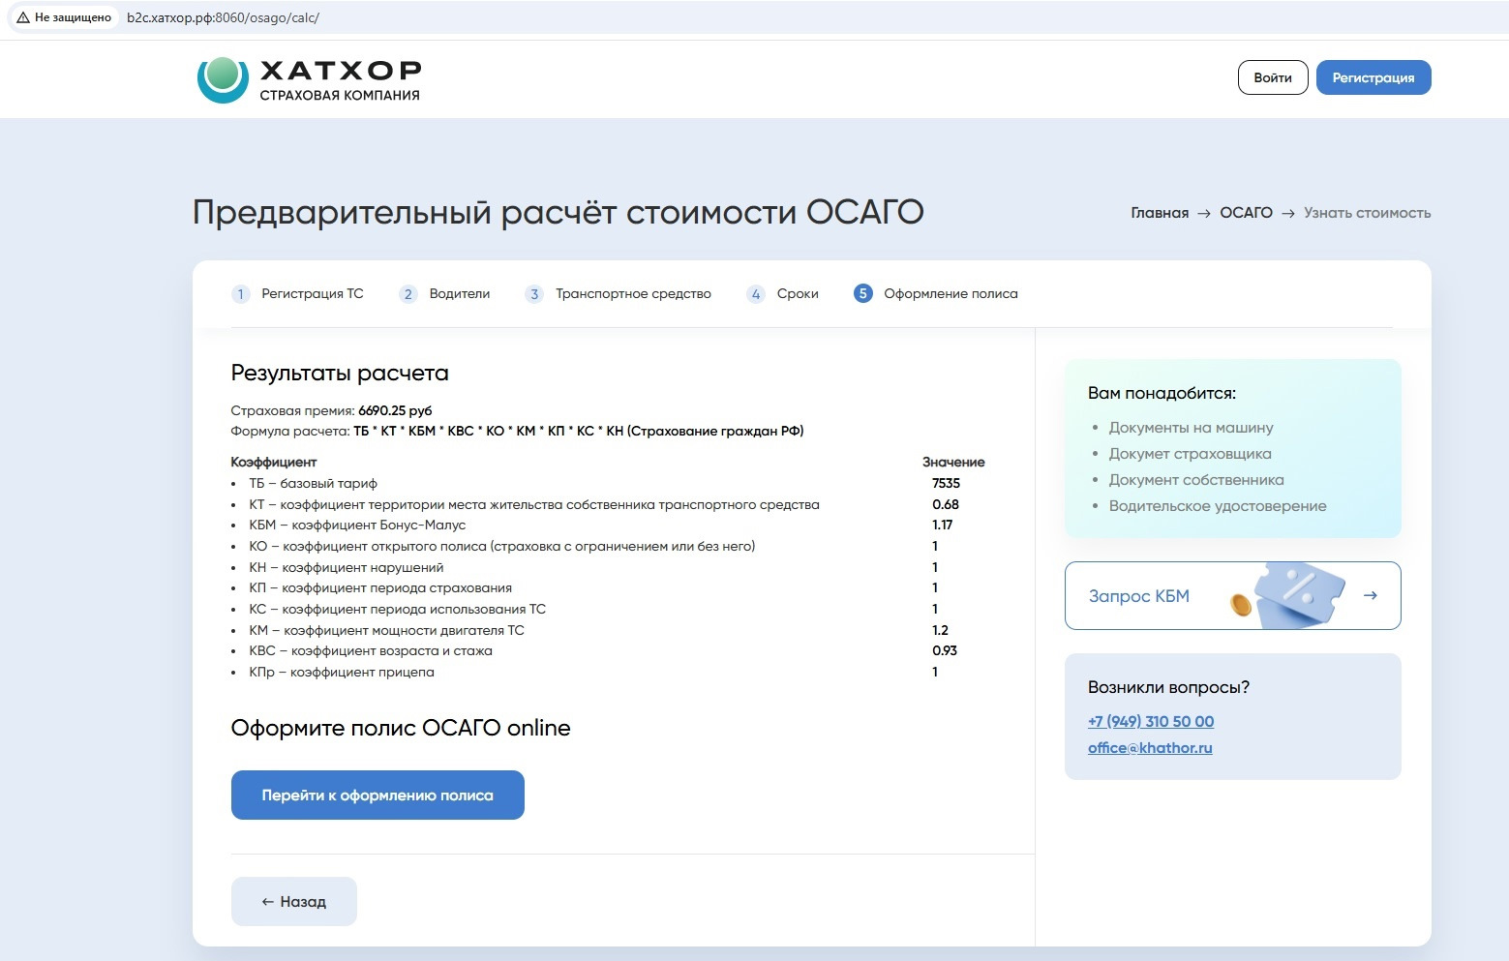Click the arrow icon on Запрос КБМ card
The height and width of the screenshot is (961, 1509).
1370,595
